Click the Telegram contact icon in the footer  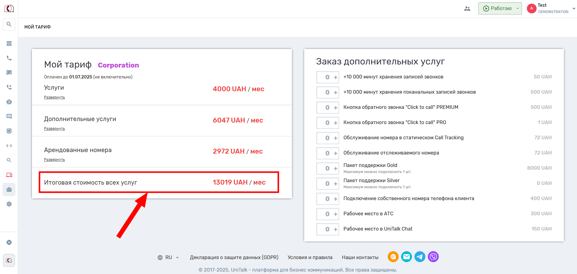pyautogui.click(x=420, y=257)
